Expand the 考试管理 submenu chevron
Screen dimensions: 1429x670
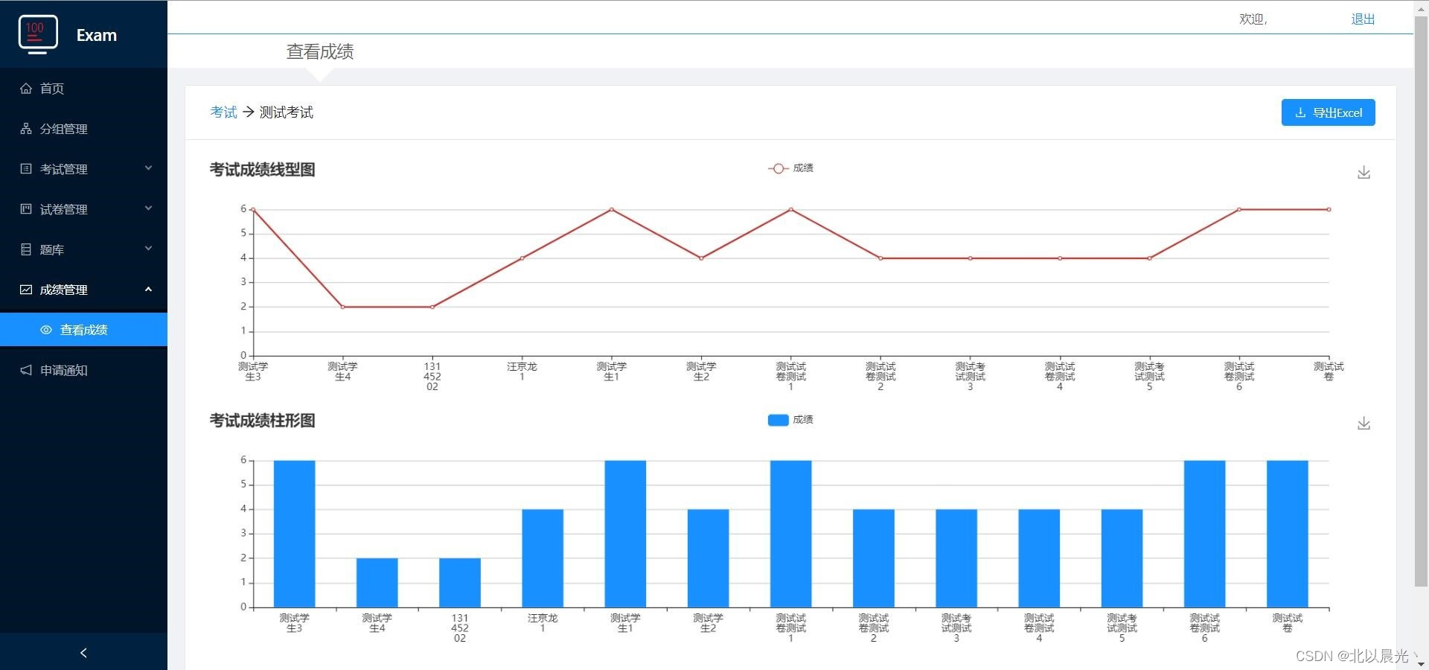pos(148,168)
